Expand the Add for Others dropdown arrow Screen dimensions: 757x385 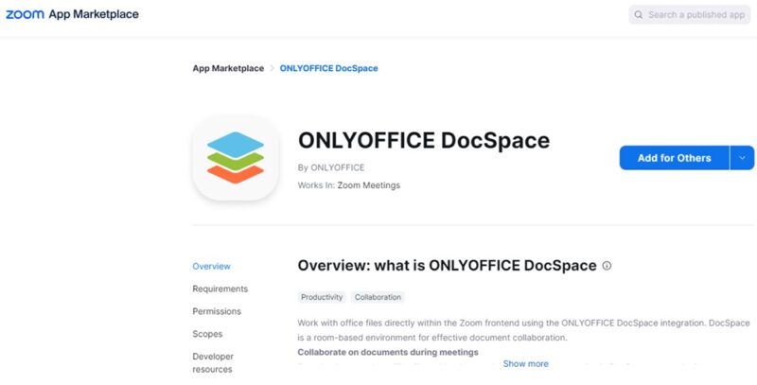click(742, 158)
